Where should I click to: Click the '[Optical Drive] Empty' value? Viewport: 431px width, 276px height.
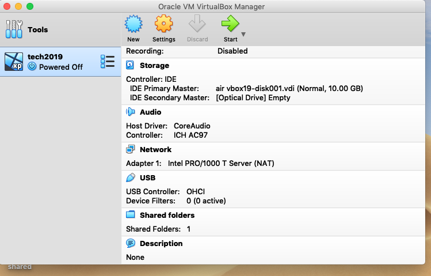pos(253,98)
